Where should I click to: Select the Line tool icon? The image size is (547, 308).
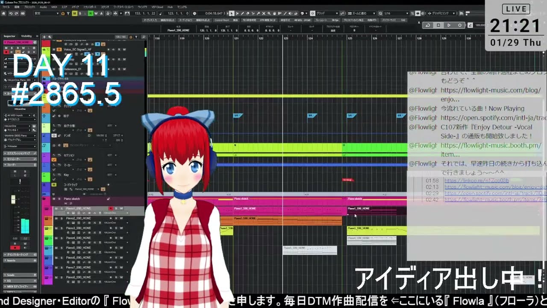click(285, 13)
